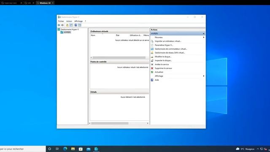The image size is (270, 152).
Task: Click the folder up-one-level toolbar icon
Action: [x=67, y=25]
